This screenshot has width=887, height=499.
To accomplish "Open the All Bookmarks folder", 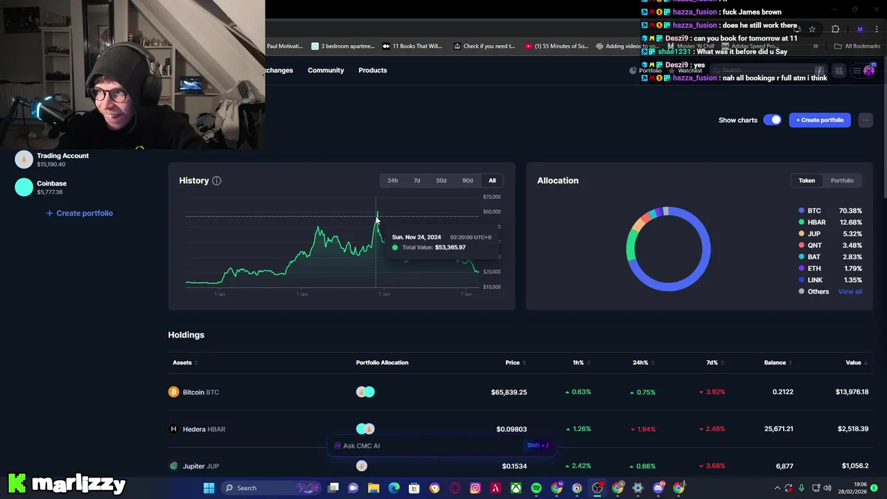I will click(x=857, y=46).
